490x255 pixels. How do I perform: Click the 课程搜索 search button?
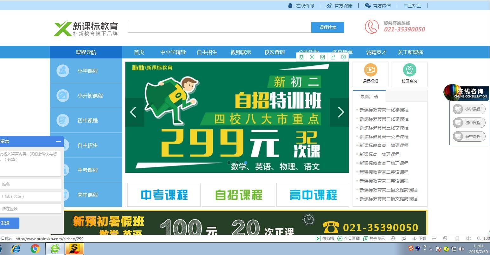pos(328,27)
